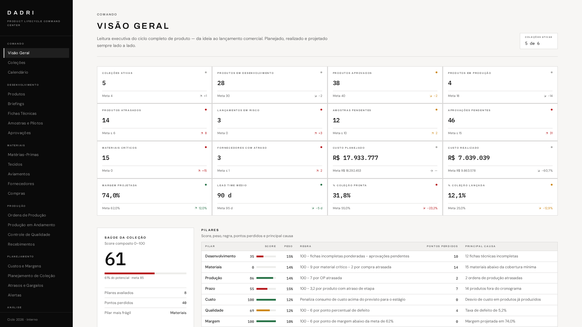
Task: Click the 'Pontos Perdidos' column header
Action: (442, 246)
